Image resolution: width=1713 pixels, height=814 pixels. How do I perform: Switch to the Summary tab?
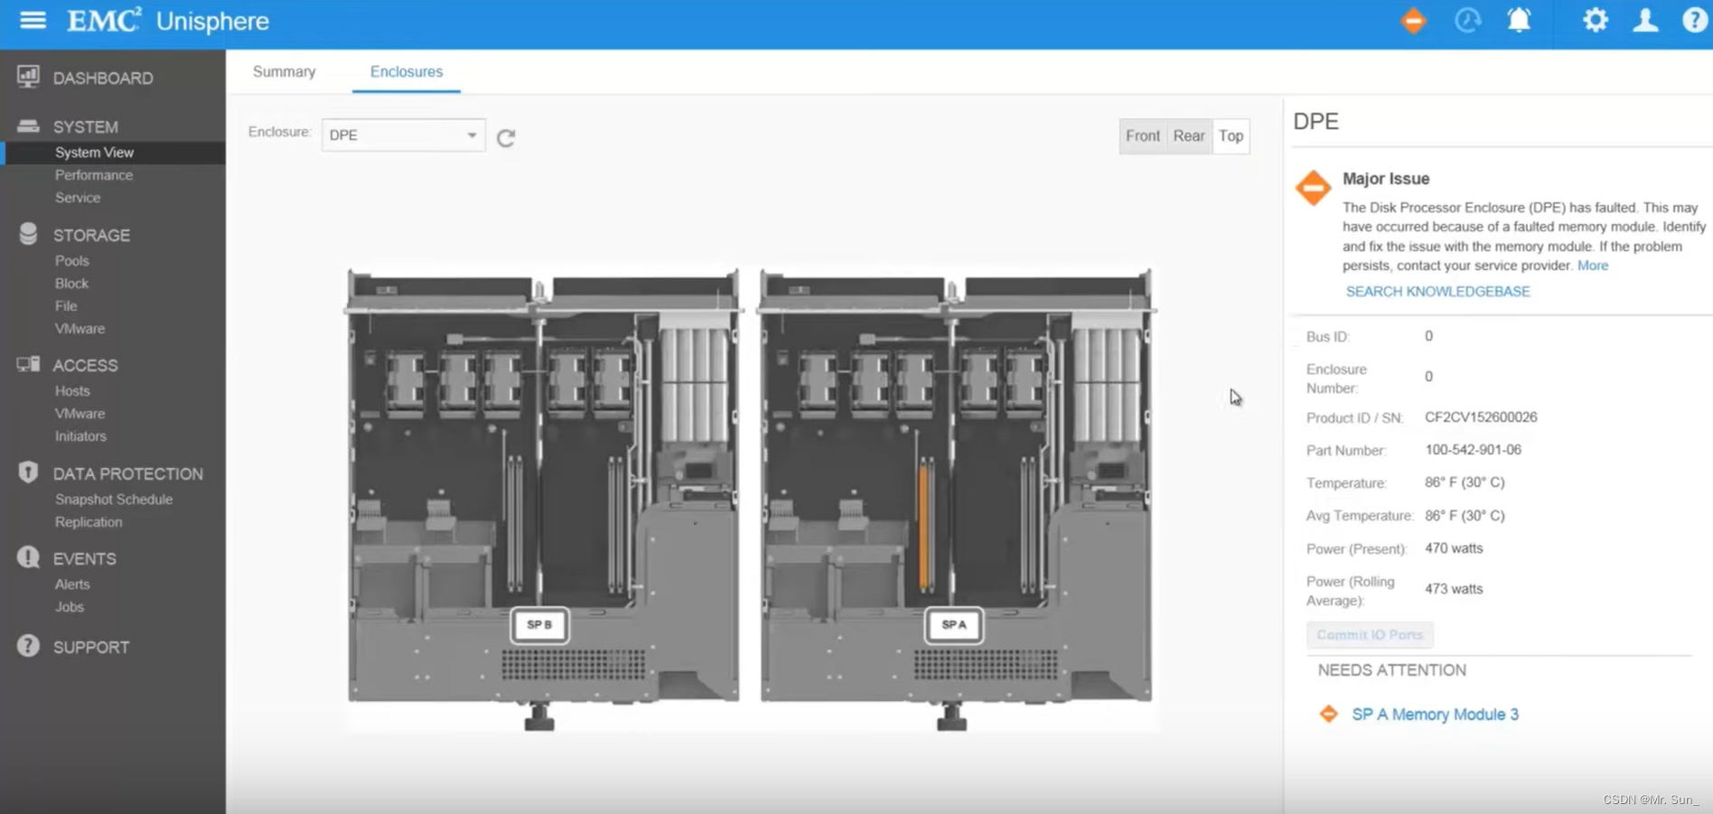tap(284, 71)
